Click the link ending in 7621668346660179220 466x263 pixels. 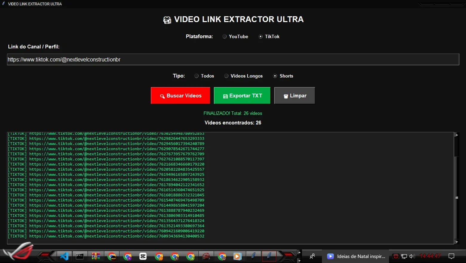(117, 164)
